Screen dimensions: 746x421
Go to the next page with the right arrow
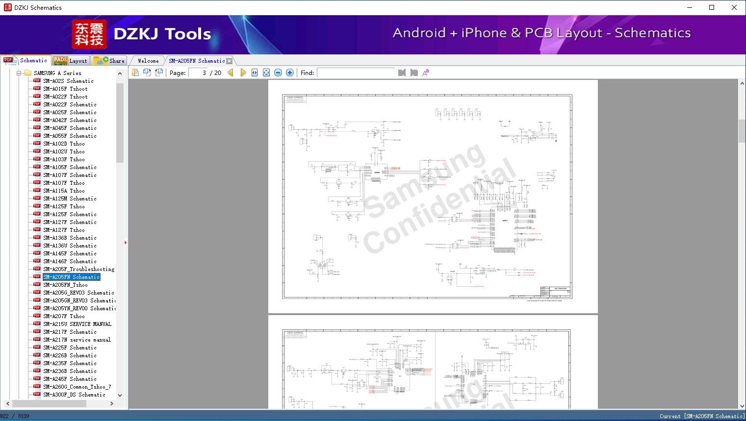pyautogui.click(x=243, y=73)
